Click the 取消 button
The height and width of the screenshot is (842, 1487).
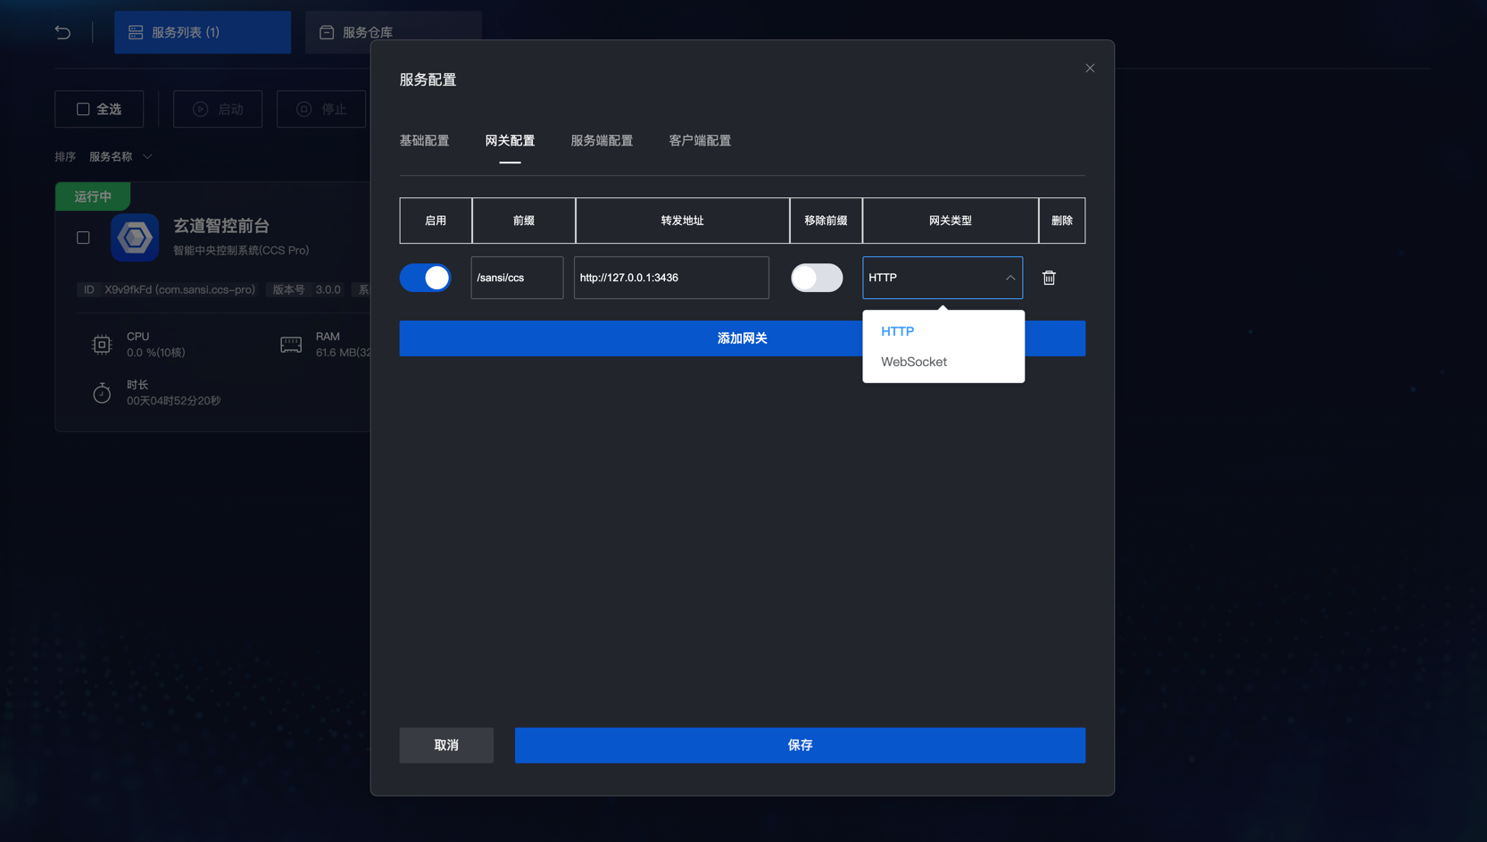(x=446, y=745)
